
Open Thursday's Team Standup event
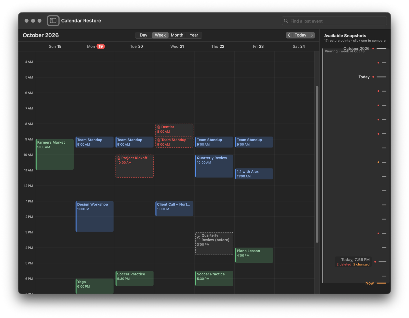point(214,142)
